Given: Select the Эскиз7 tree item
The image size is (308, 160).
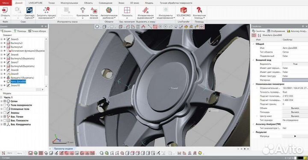Looking at the screenshot, I should point(15,62).
